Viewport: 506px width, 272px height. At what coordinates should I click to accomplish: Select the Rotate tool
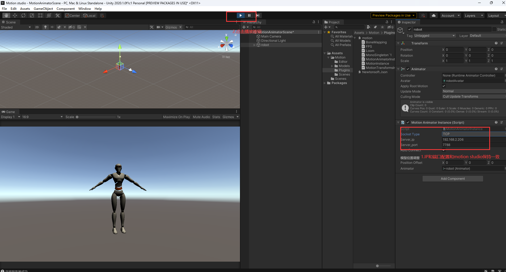tap(23, 15)
